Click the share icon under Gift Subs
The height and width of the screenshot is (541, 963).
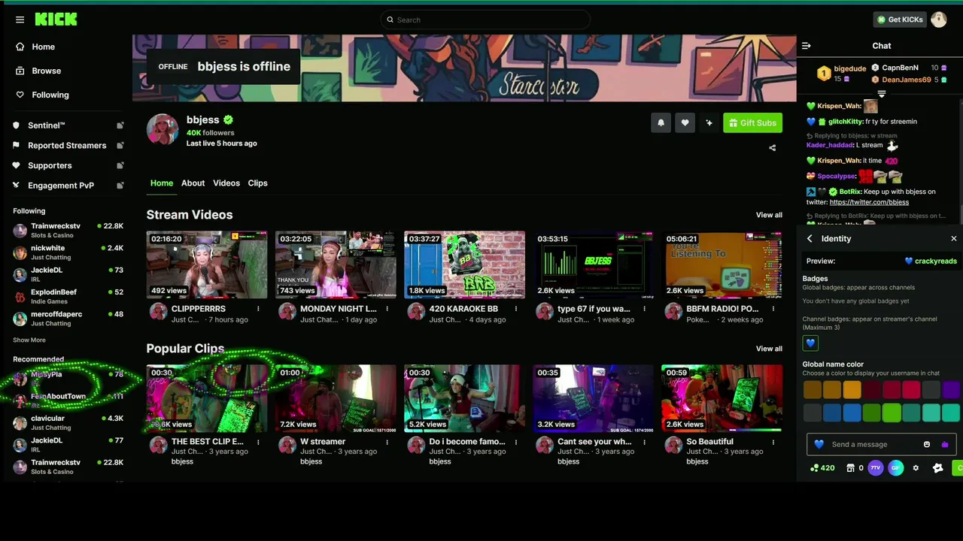(772, 148)
